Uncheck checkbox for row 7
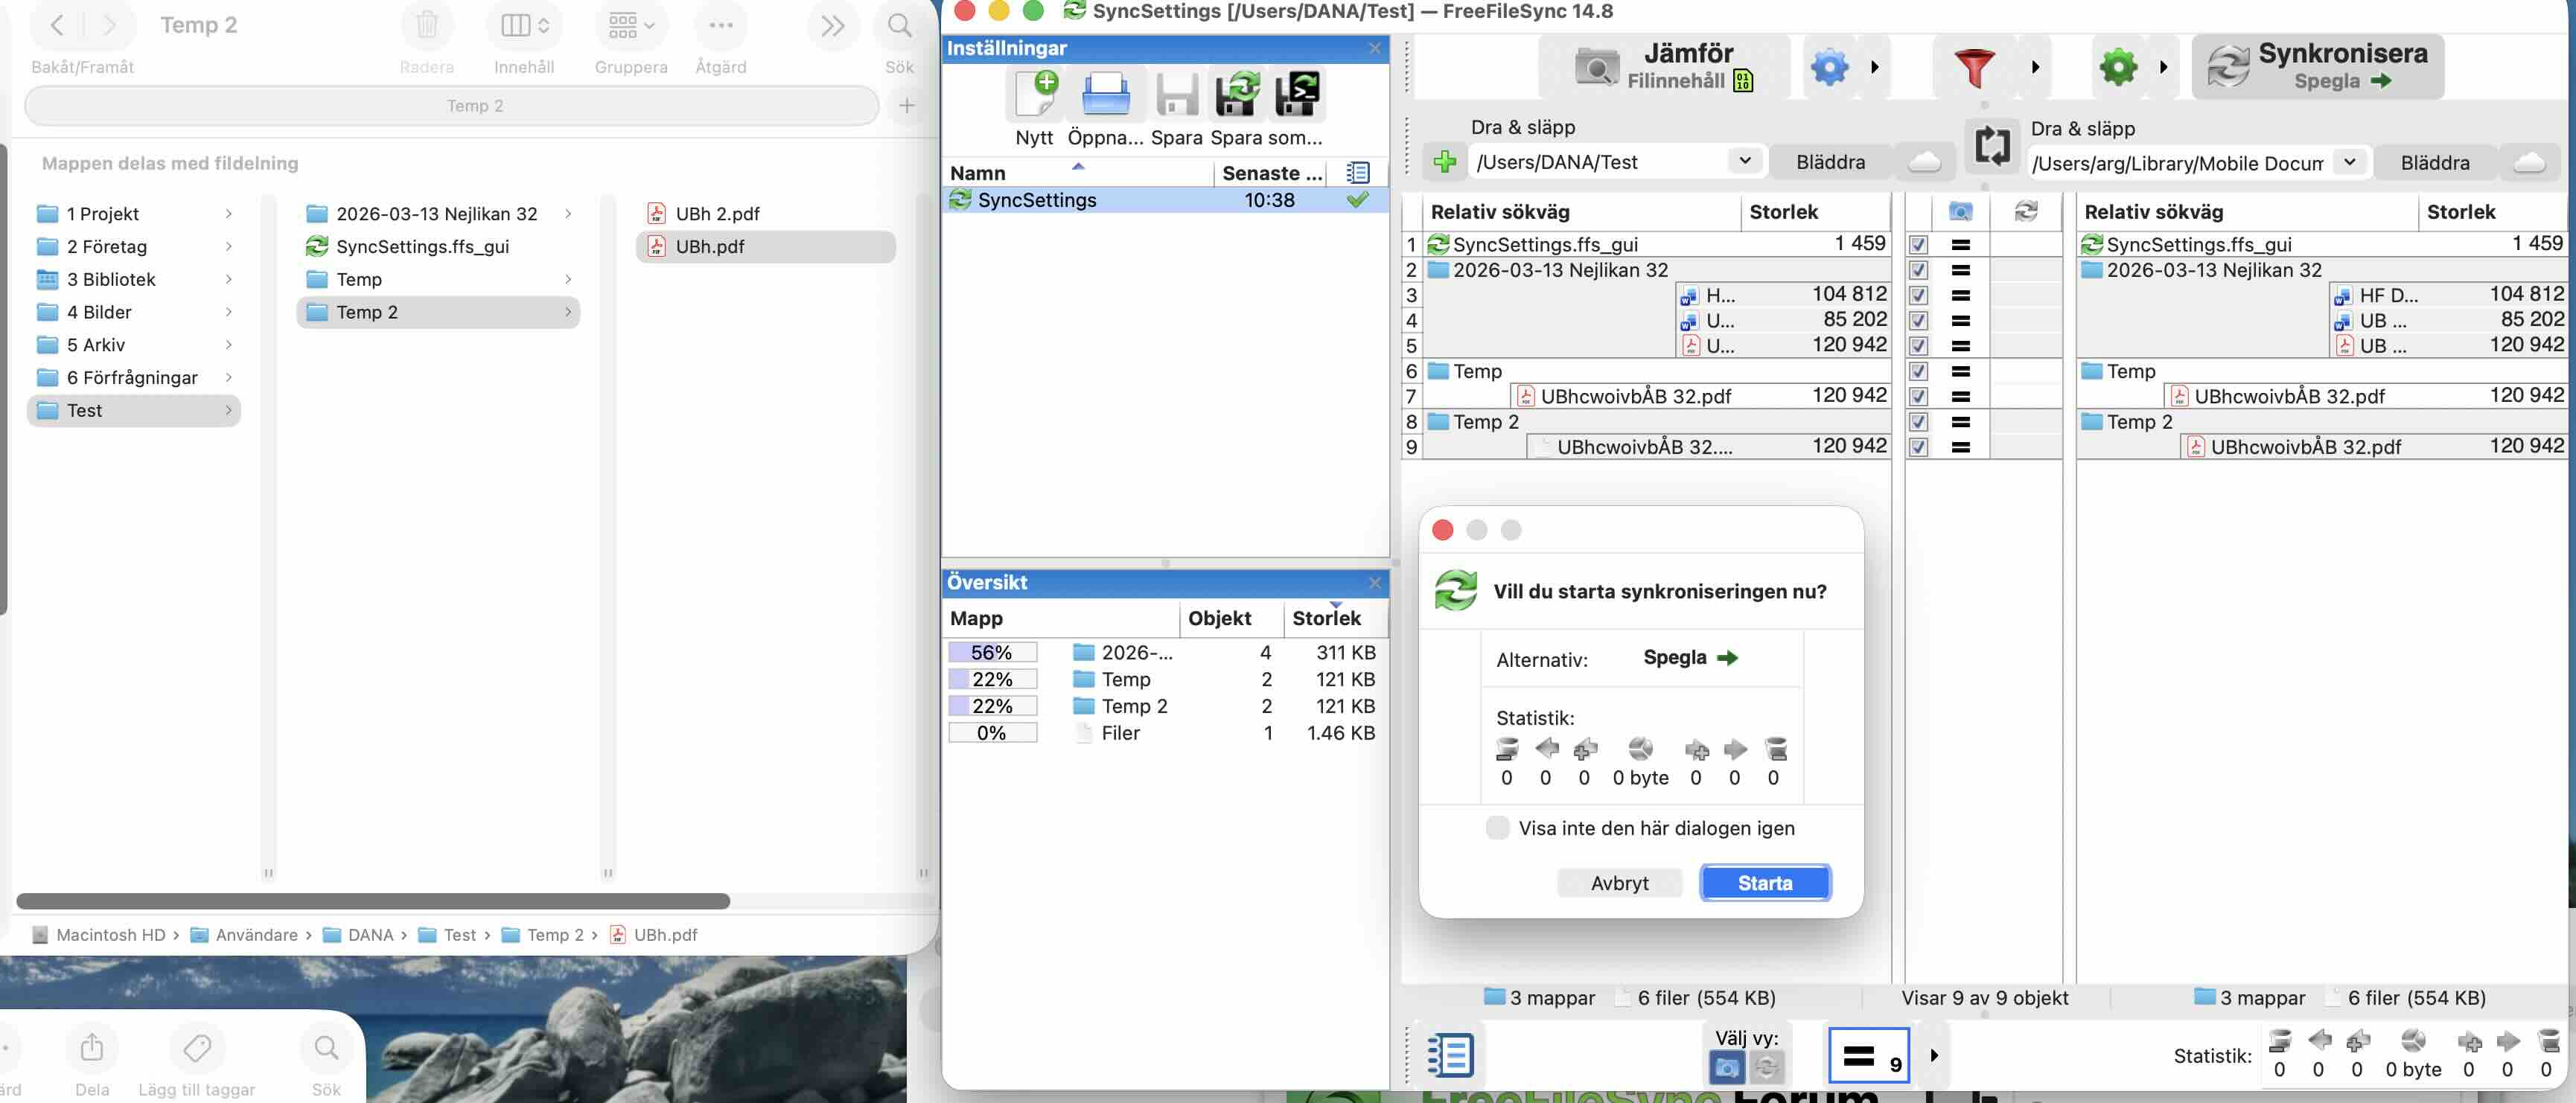The width and height of the screenshot is (2576, 1103). pyautogui.click(x=1918, y=396)
